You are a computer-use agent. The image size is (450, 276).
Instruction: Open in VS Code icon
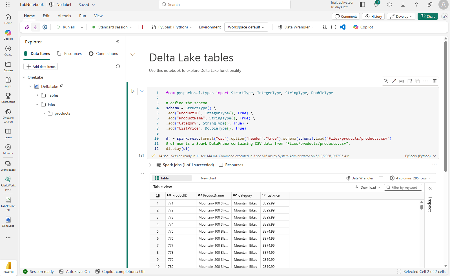(343, 27)
